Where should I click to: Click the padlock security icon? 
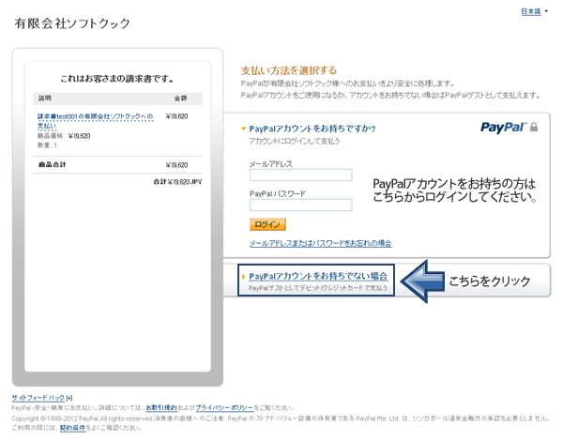point(534,127)
